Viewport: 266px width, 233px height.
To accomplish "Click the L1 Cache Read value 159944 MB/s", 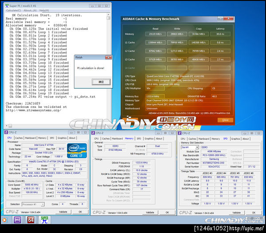I will 156,43.
